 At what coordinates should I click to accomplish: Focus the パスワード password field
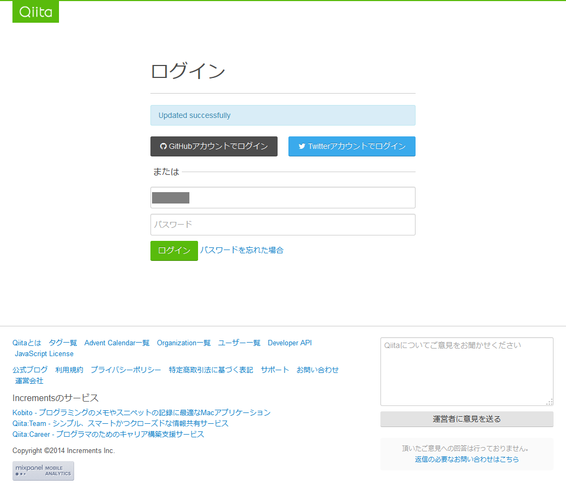pos(282,225)
